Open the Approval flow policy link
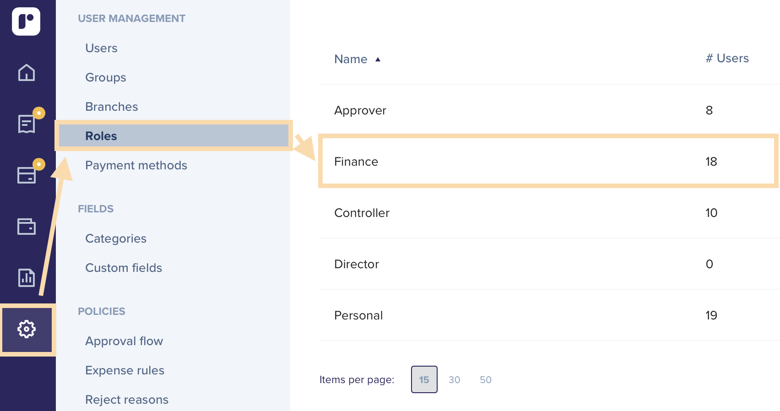The width and height of the screenshot is (780, 411). coord(124,341)
